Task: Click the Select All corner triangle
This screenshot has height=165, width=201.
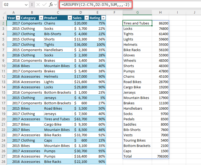Action: pos(3,12)
